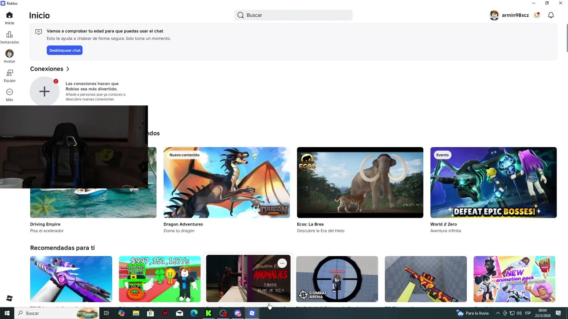Open Microsoft Edge from the taskbar
Screen dimensions: 568x319
pyautogui.click(x=194, y=313)
